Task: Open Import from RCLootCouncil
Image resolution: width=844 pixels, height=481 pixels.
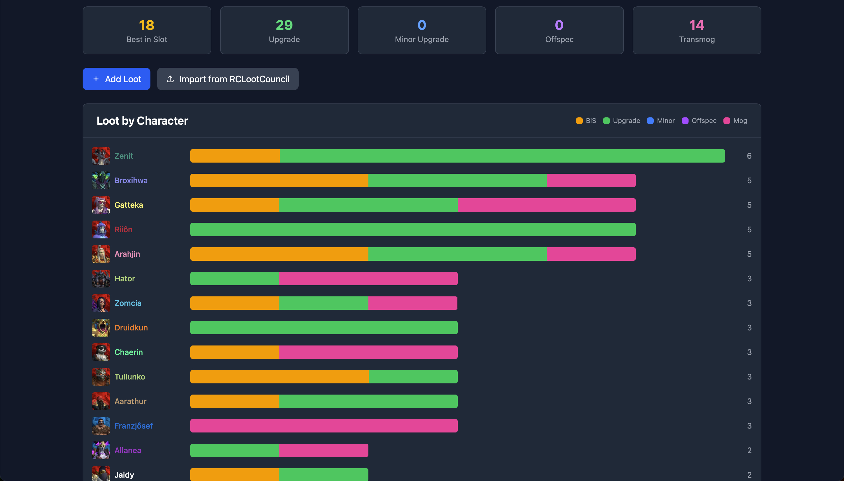Action: click(227, 79)
